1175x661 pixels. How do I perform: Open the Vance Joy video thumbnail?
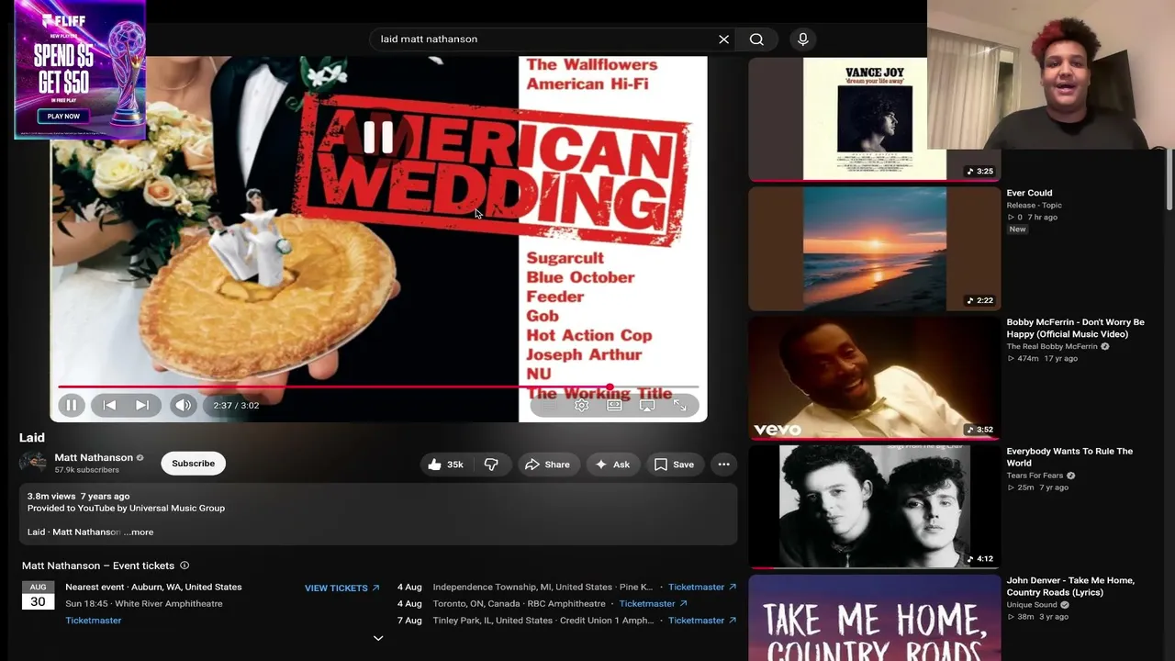[x=875, y=119]
